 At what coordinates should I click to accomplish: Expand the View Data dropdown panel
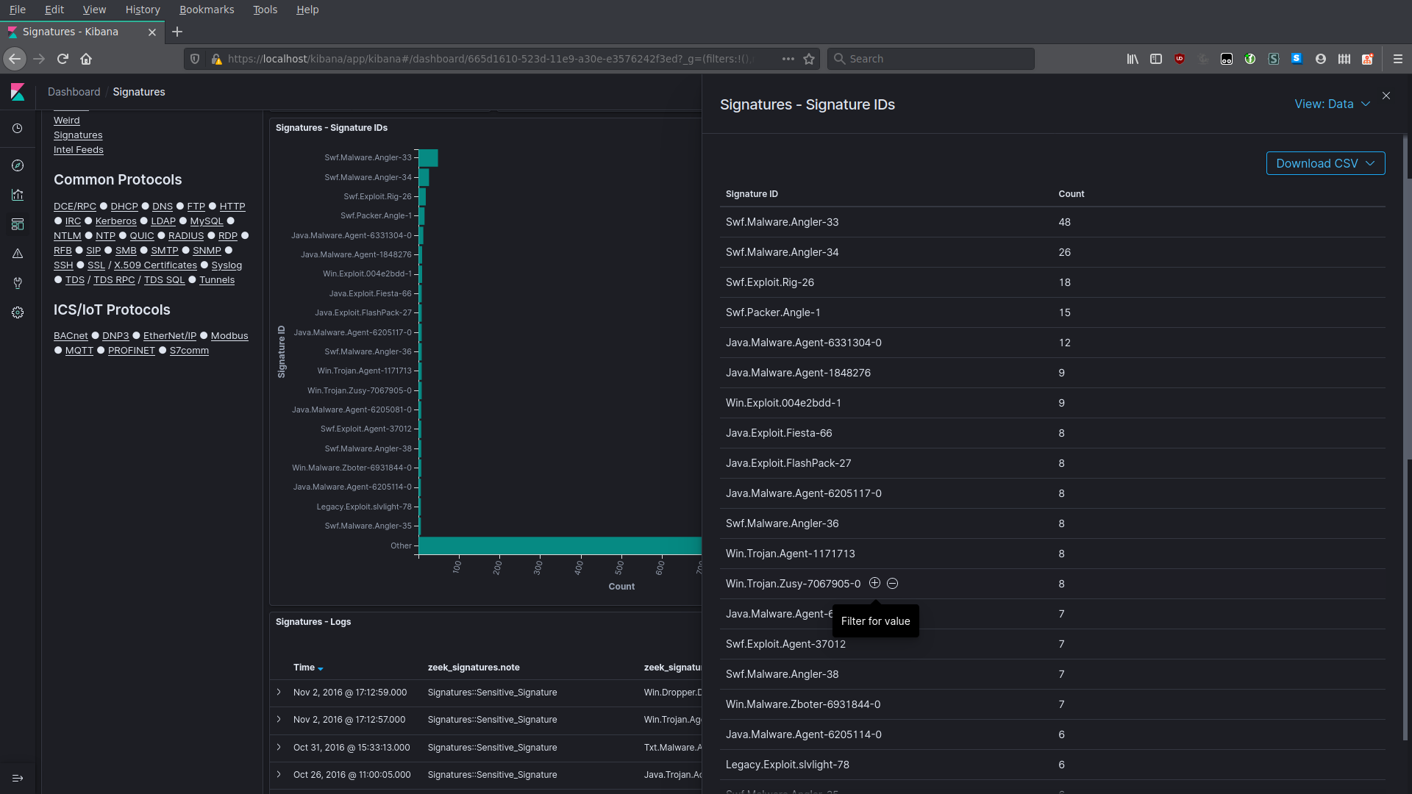[x=1332, y=104]
